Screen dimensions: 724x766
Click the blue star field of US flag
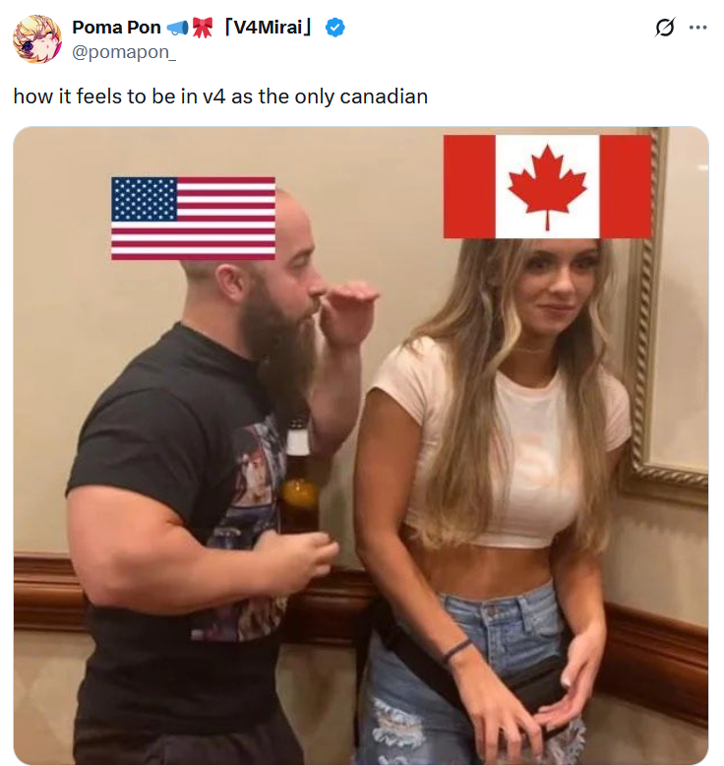pyautogui.click(x=144, y=199)
